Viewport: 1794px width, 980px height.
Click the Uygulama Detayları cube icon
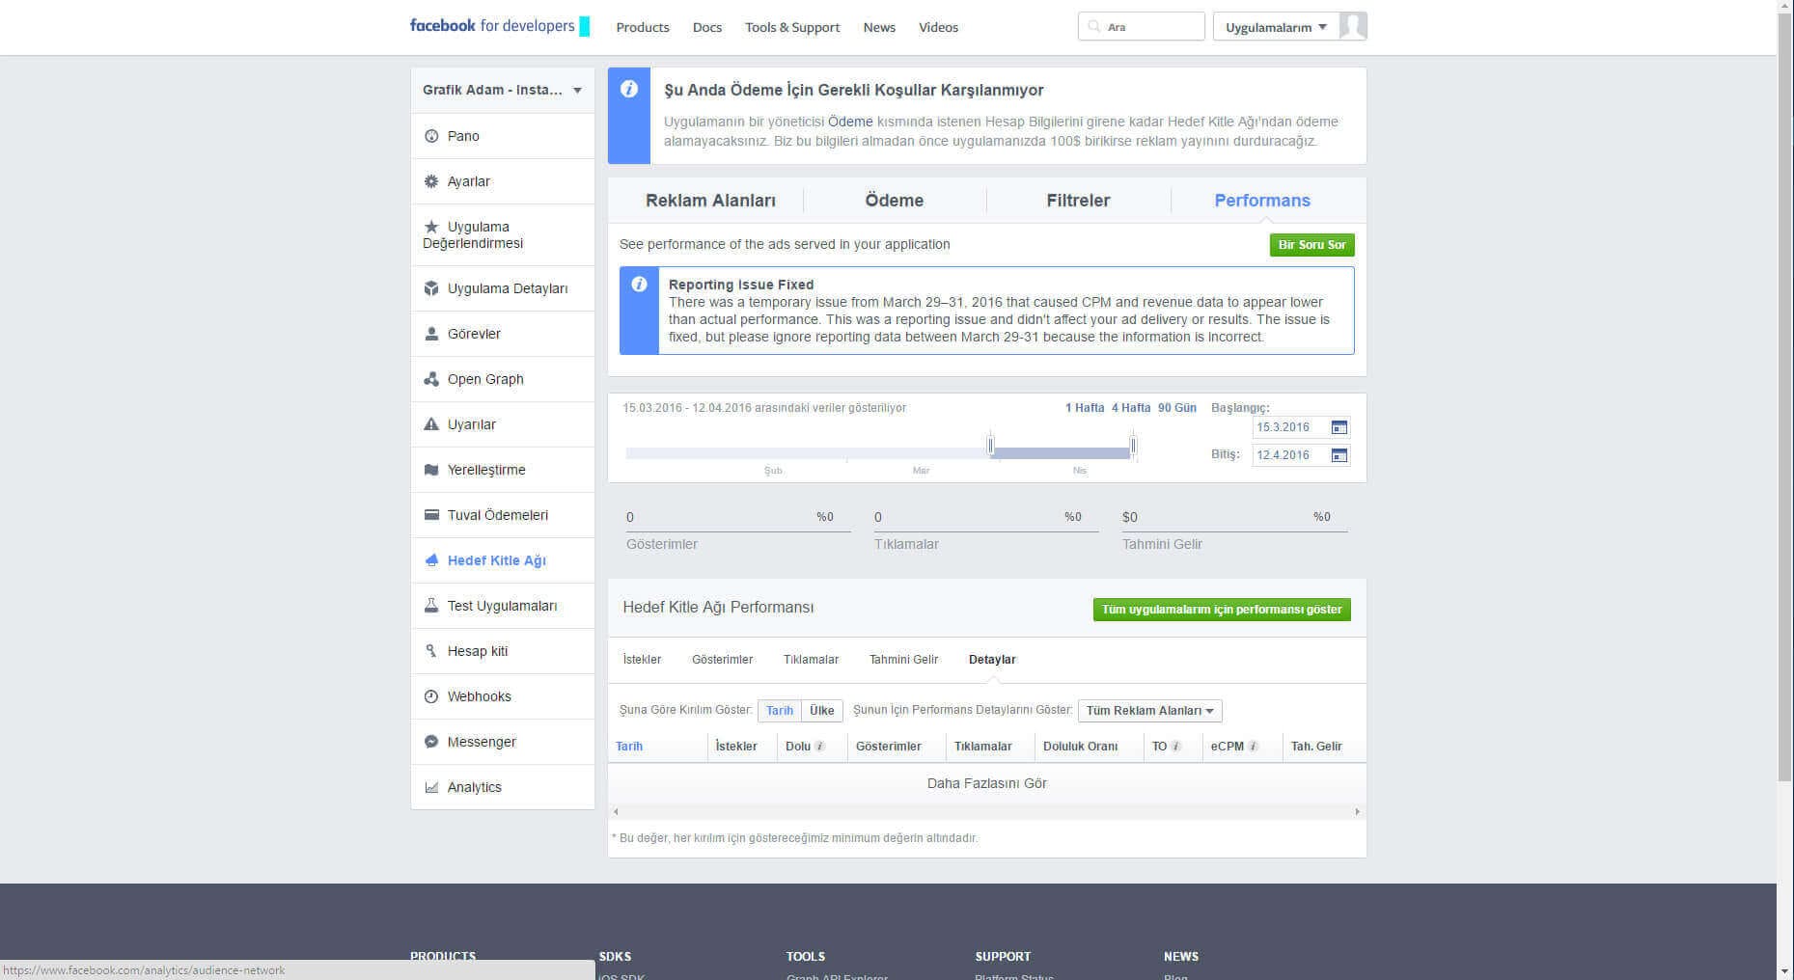click(431, 288)
